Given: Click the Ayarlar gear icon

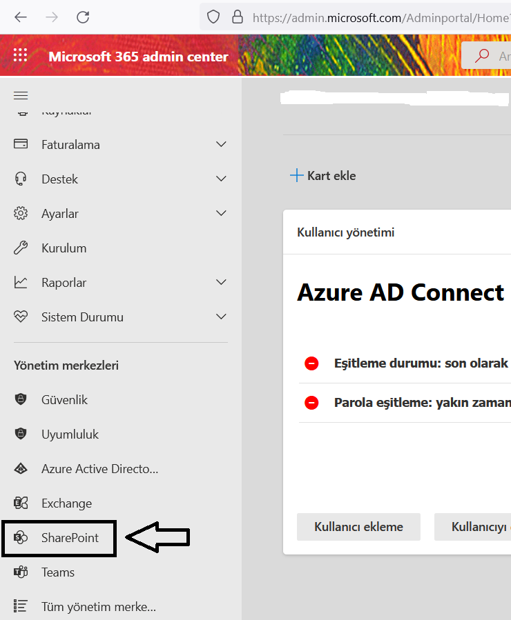Looking at the screenshot, I should 21,213.
